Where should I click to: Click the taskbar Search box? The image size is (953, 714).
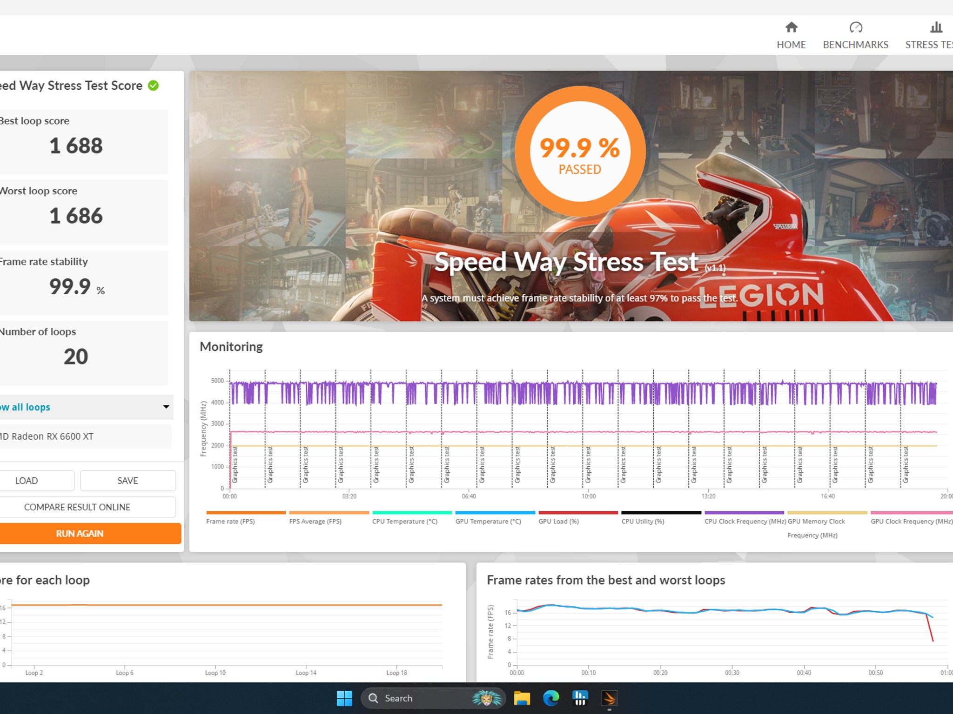pos(433,698)
